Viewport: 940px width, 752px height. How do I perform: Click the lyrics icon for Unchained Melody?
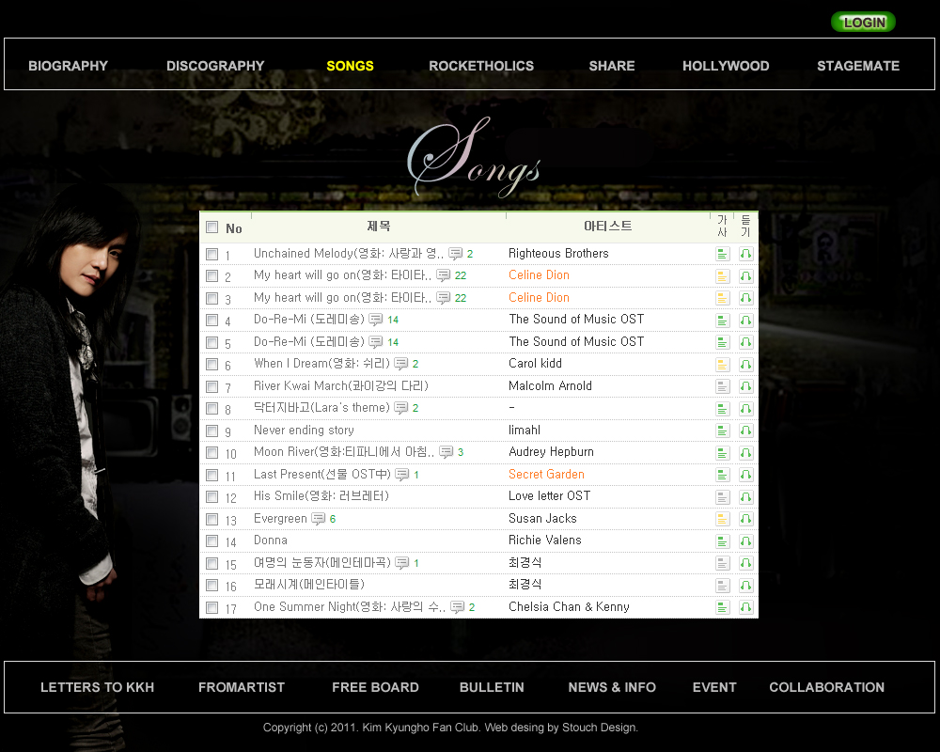(722, 254)
